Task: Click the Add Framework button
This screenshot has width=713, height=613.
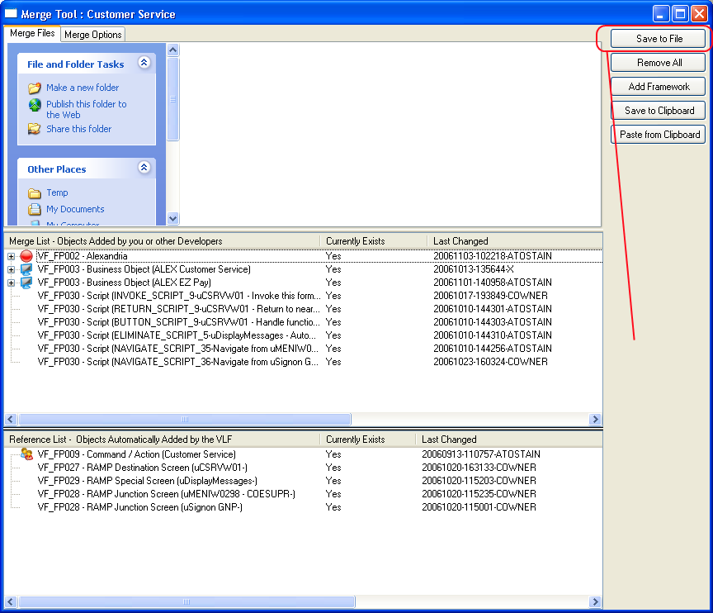Action: pos(658,87)
